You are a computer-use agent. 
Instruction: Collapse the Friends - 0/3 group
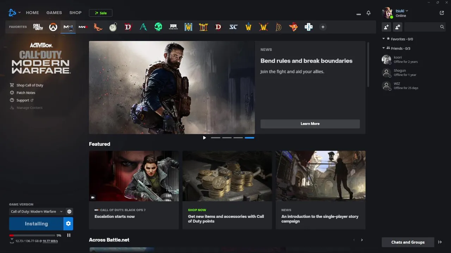384,48
